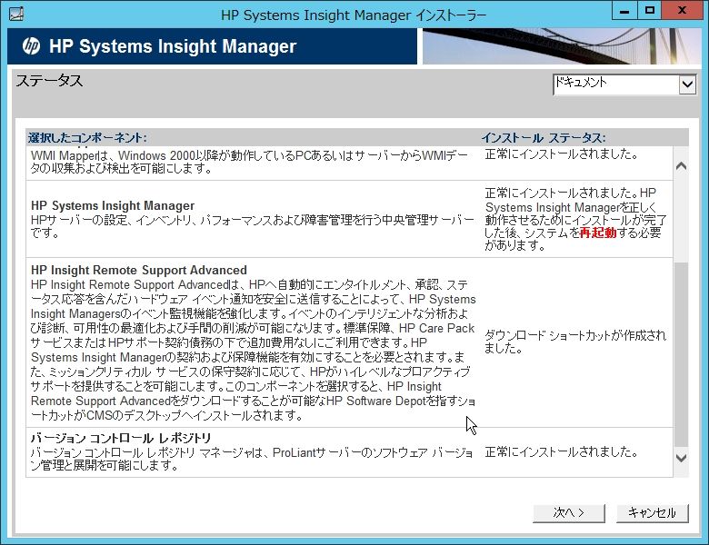
Task: Click the WMI Mapper description text
Action: [x=250, y=163]
